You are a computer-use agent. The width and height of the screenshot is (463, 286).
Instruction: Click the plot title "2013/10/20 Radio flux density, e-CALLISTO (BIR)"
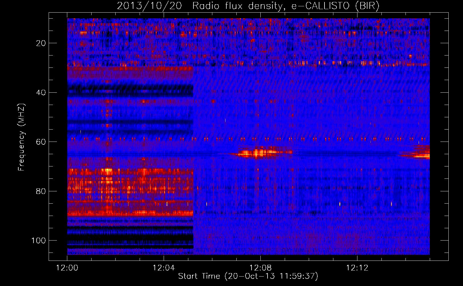click(248, 6)
